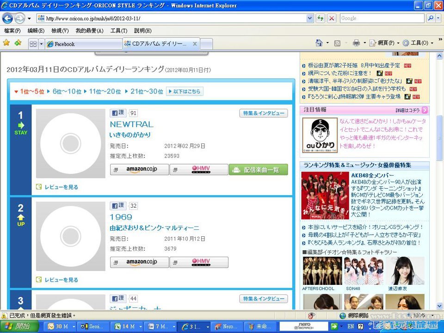Open recent pages dropdown next to Forward button
This screenshot has height=333, width=444.
point(29,18)
